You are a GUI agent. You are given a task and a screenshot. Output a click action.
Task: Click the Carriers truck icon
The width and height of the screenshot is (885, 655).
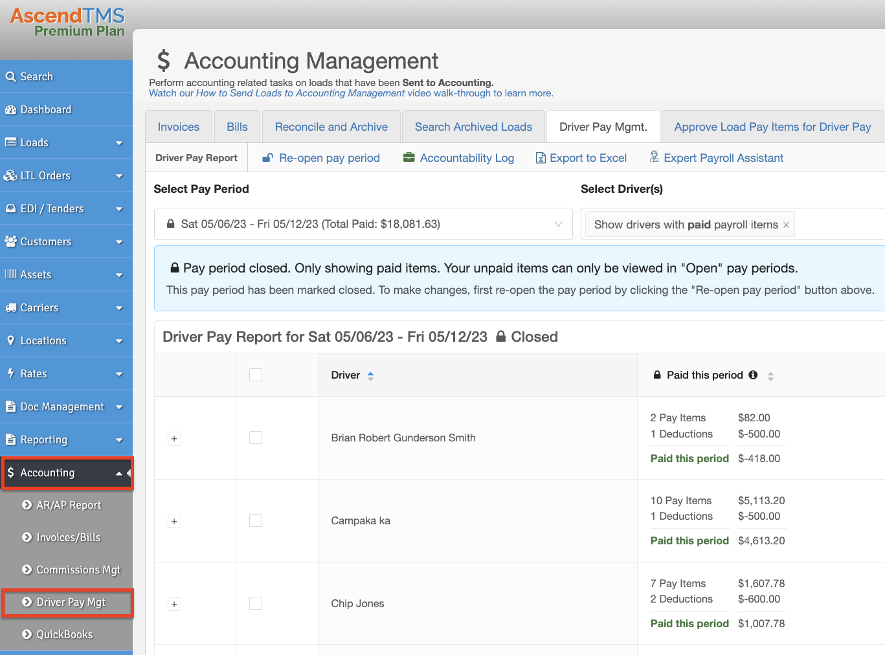click(x=10, y=307)
